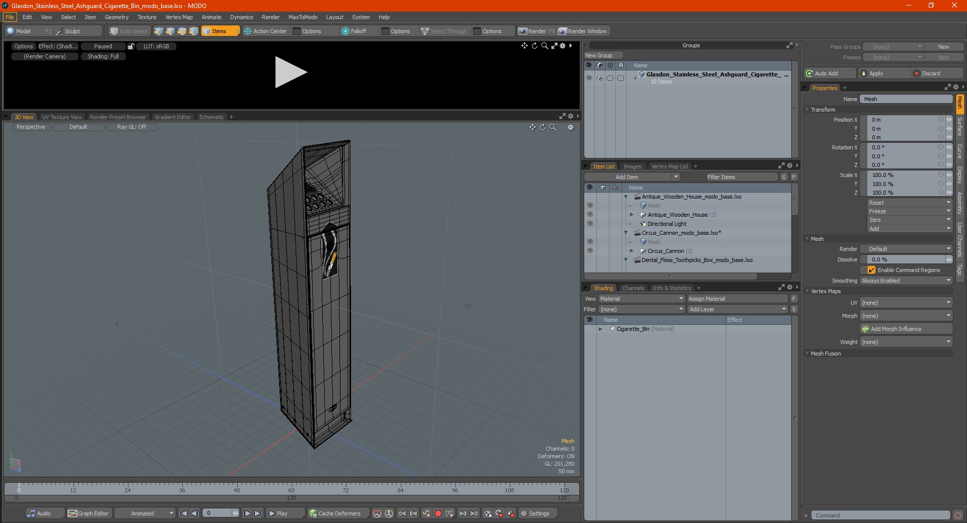Viewport: 967px width, 523px height.
Task: Collapse Dental_Floss_Toothpicks_Box scene
Action: pos(626,260)
